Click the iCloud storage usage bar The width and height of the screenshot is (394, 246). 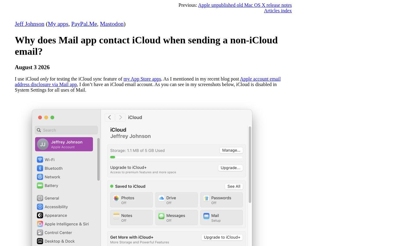[176, 157]
